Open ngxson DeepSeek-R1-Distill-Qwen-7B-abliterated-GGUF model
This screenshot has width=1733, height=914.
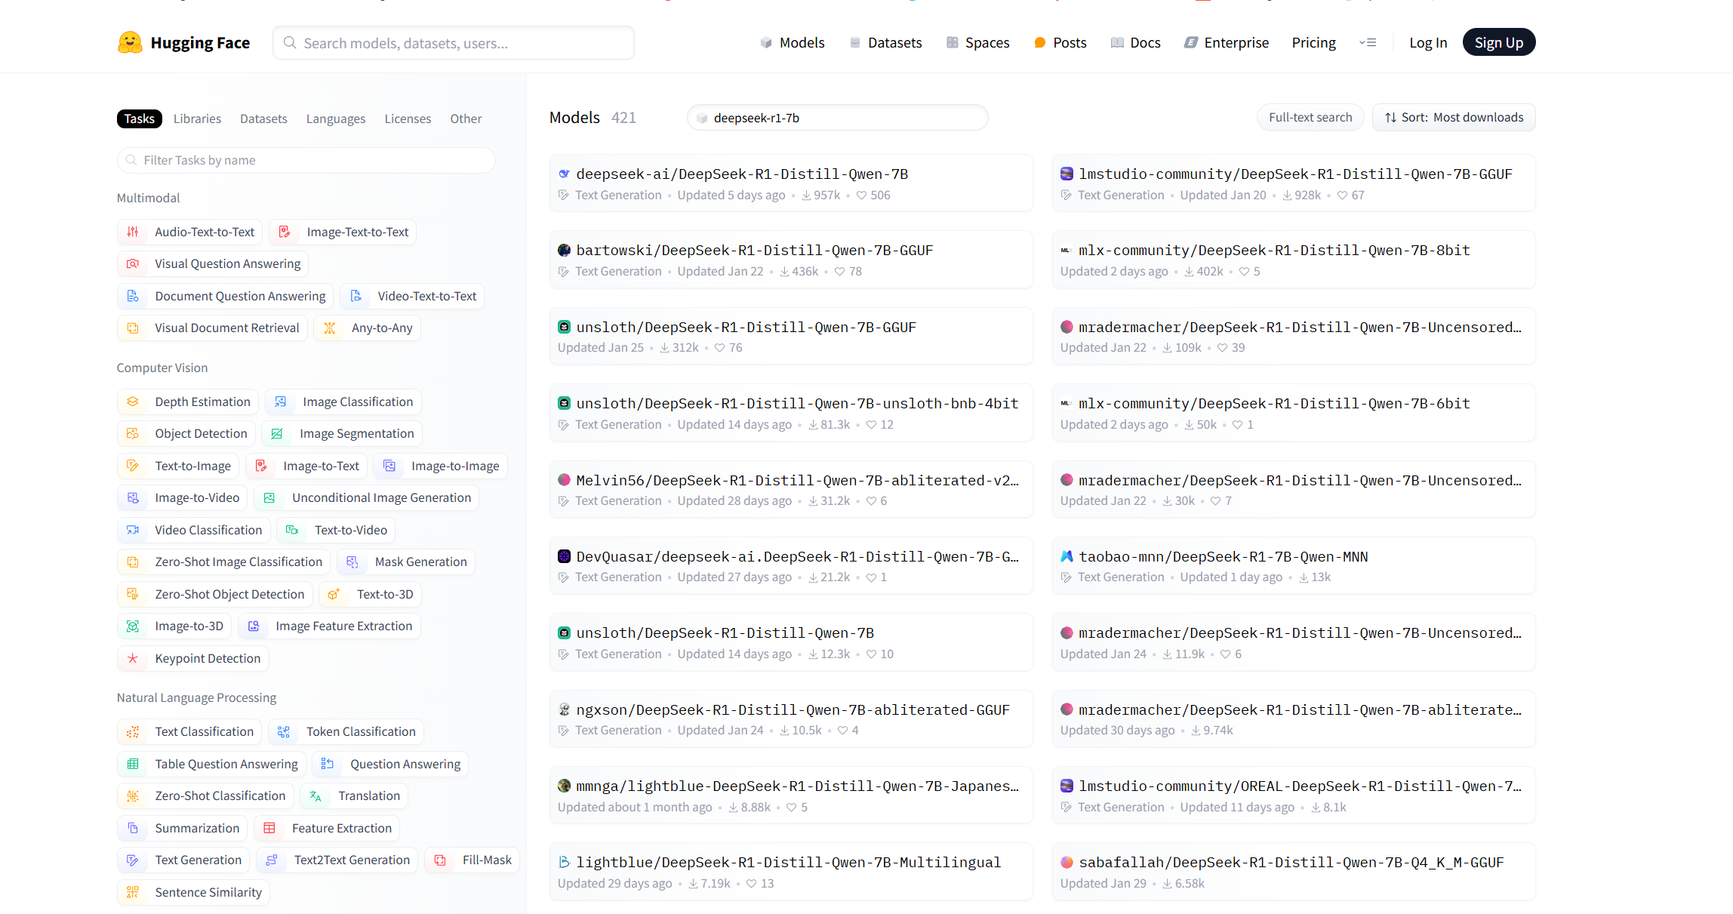pyautogui.click(x=791, y=719)
